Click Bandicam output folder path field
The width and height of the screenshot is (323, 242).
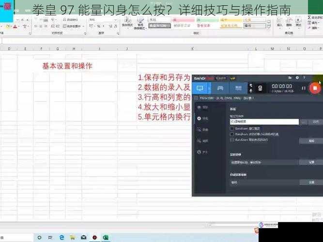coord(264,121)
